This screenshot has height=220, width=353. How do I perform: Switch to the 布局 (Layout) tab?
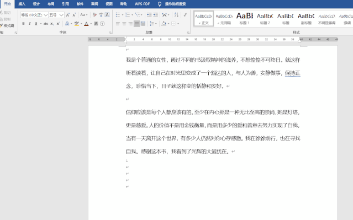click(51, 4)
